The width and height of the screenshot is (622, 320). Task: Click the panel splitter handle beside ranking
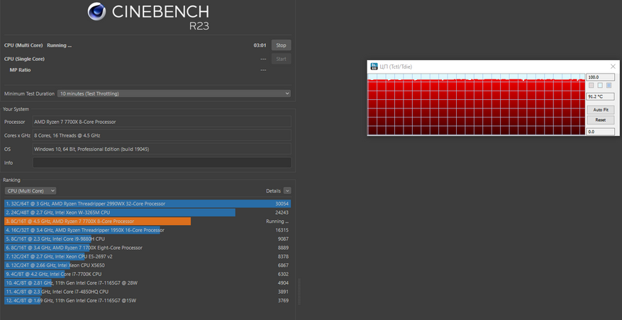[299, 292]
